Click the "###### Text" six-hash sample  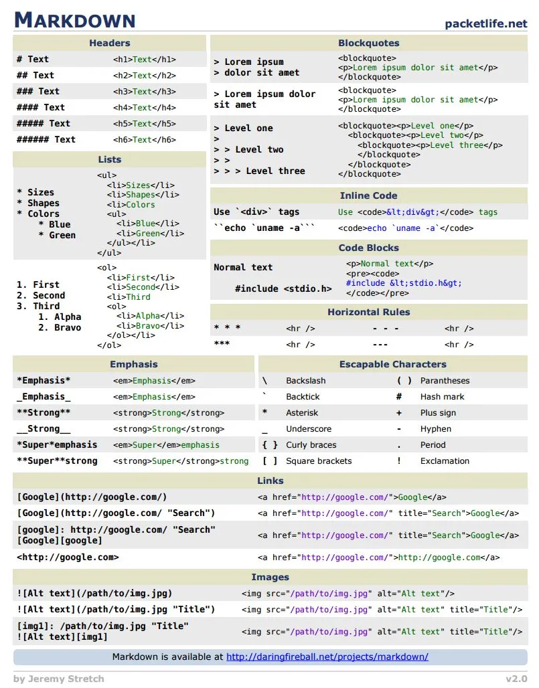tap(46, 139)
